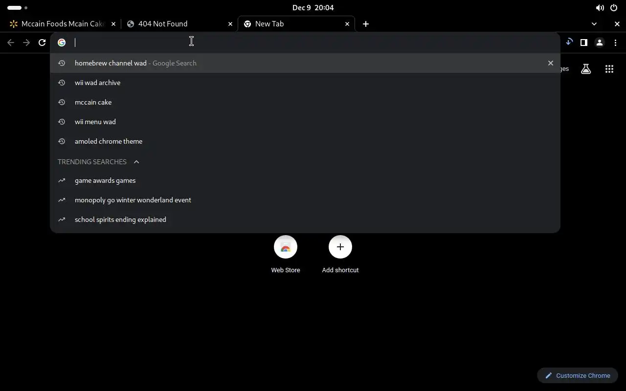Open the system volume icon
The width and height of the screenshot is (626, 391).
[600, 8]
